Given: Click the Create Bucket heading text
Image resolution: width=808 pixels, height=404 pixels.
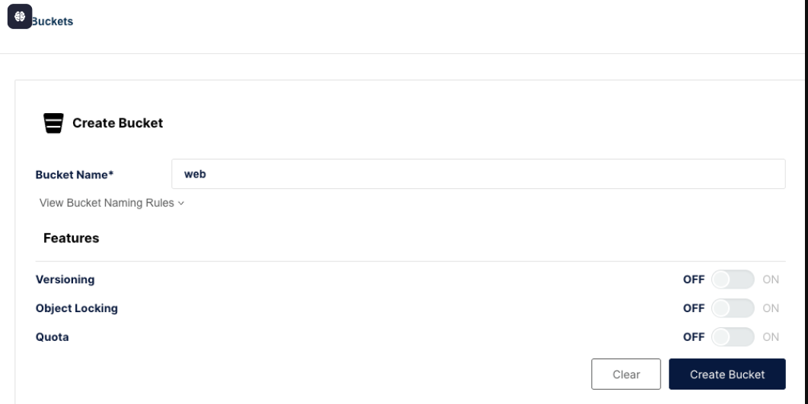Looking at the screenshot, I should [118, 123].
